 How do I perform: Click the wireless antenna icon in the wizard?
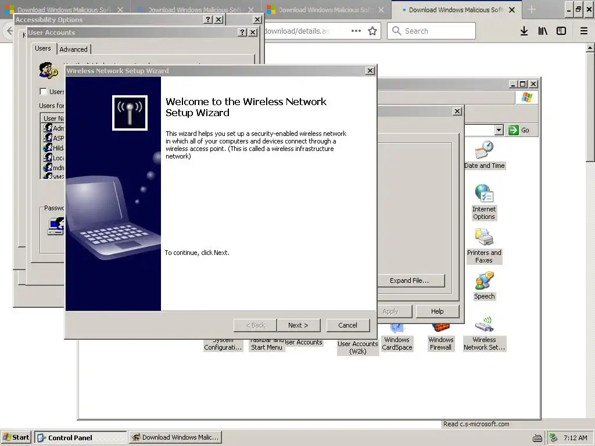[130, 113]
